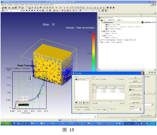Click OK in the Slicing dialog

pos(136,77)
